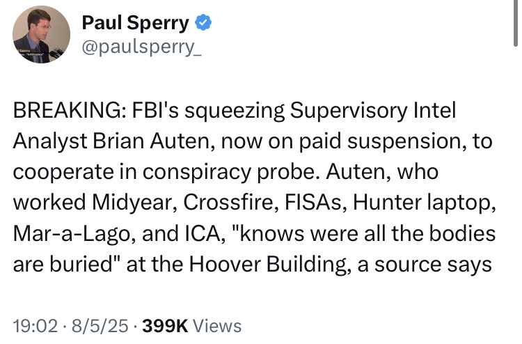Click the 399K view count number
This screenshot has width=522, height=344.
[x=164, y=325]
